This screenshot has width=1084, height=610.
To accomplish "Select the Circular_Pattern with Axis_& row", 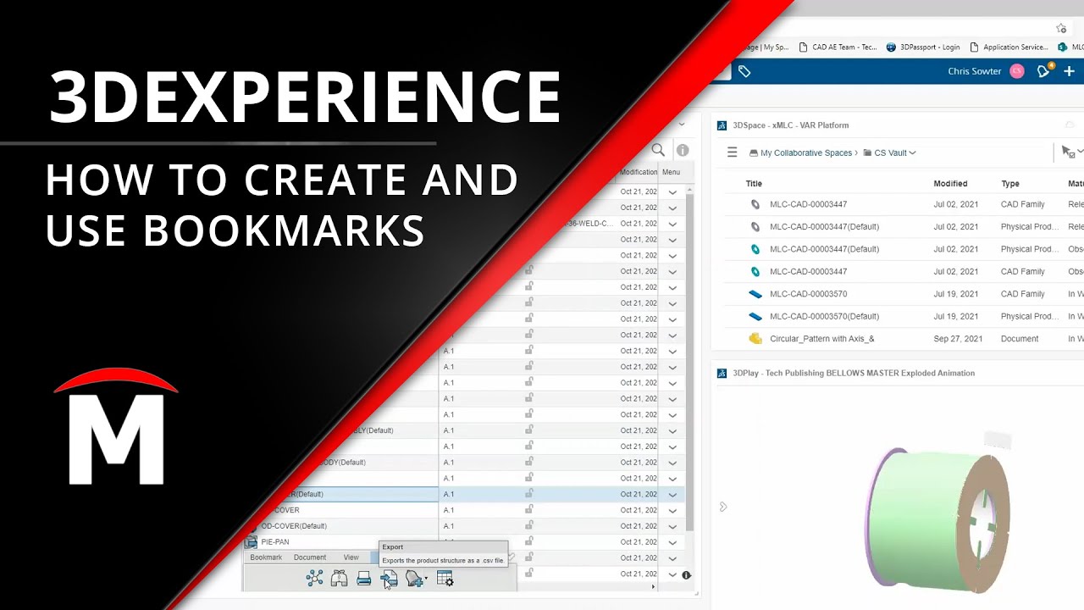I will (821, 338).
